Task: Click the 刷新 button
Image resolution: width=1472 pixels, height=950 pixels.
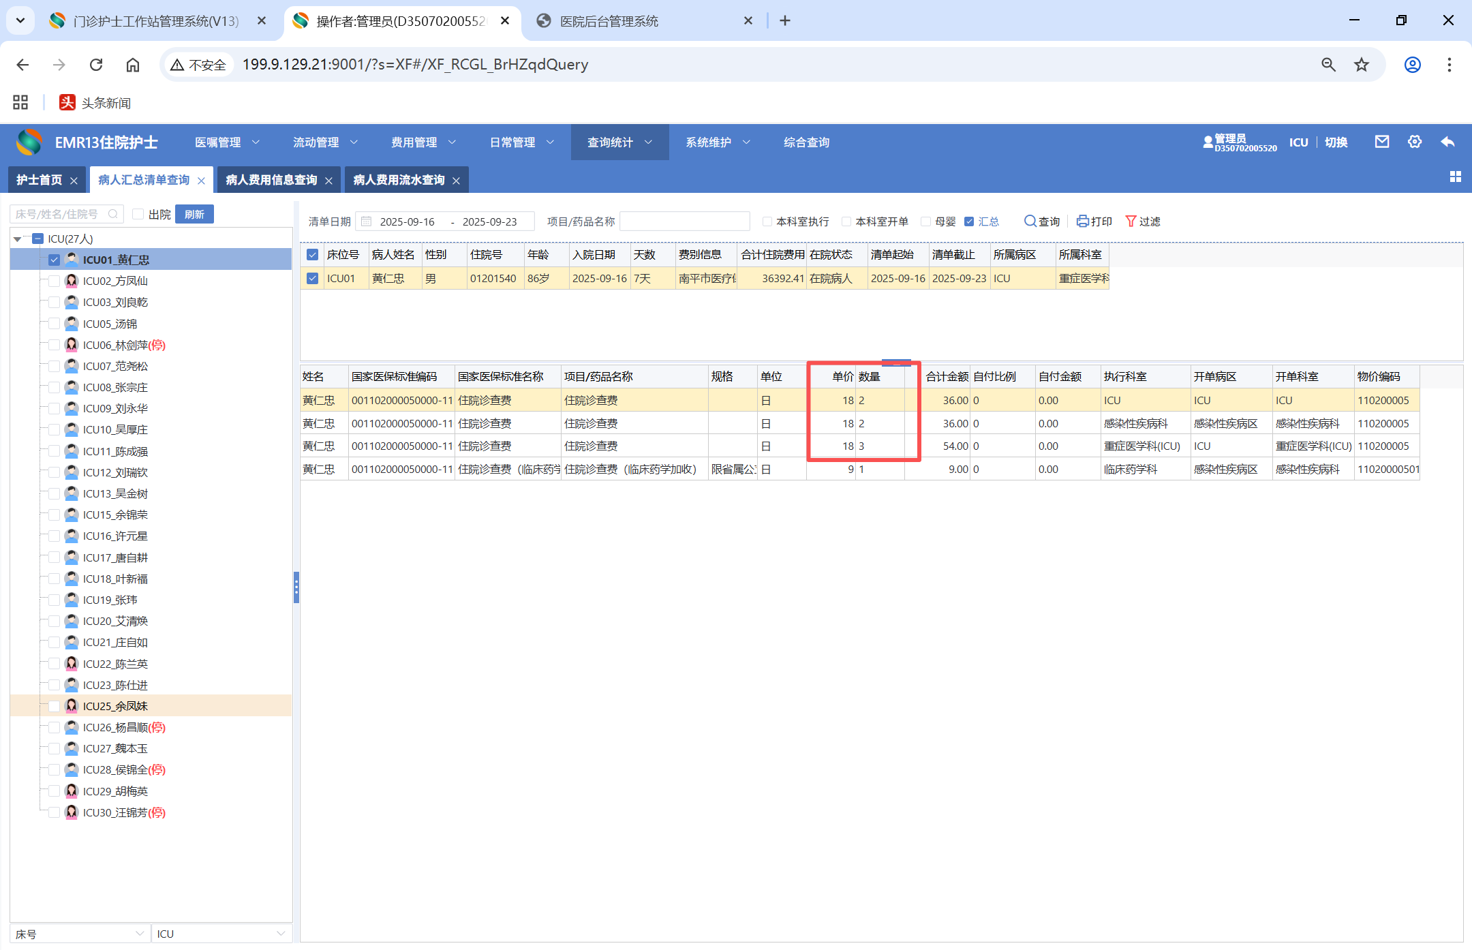Action: point(194,214)
